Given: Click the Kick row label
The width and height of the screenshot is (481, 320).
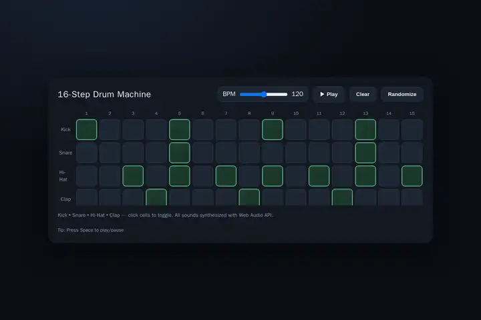Looking at the screenshot, I should [65, 129].
